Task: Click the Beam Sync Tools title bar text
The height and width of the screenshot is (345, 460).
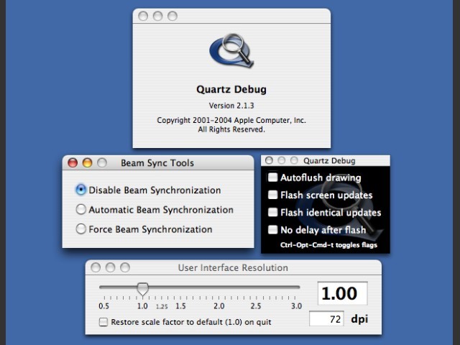Action: [157, 163]
